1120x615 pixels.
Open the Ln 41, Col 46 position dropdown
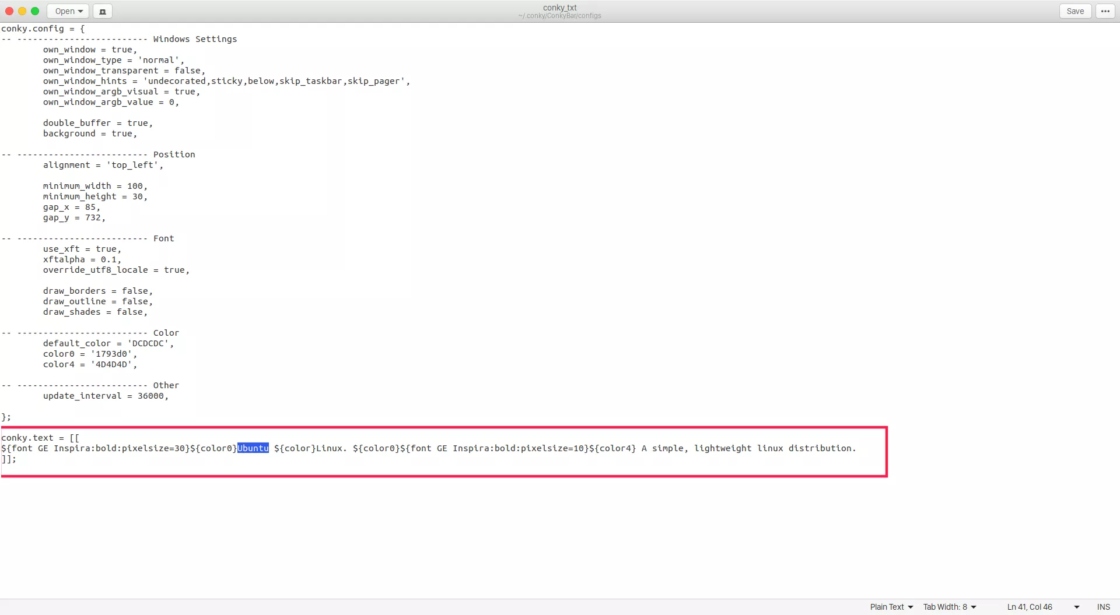1043,607
